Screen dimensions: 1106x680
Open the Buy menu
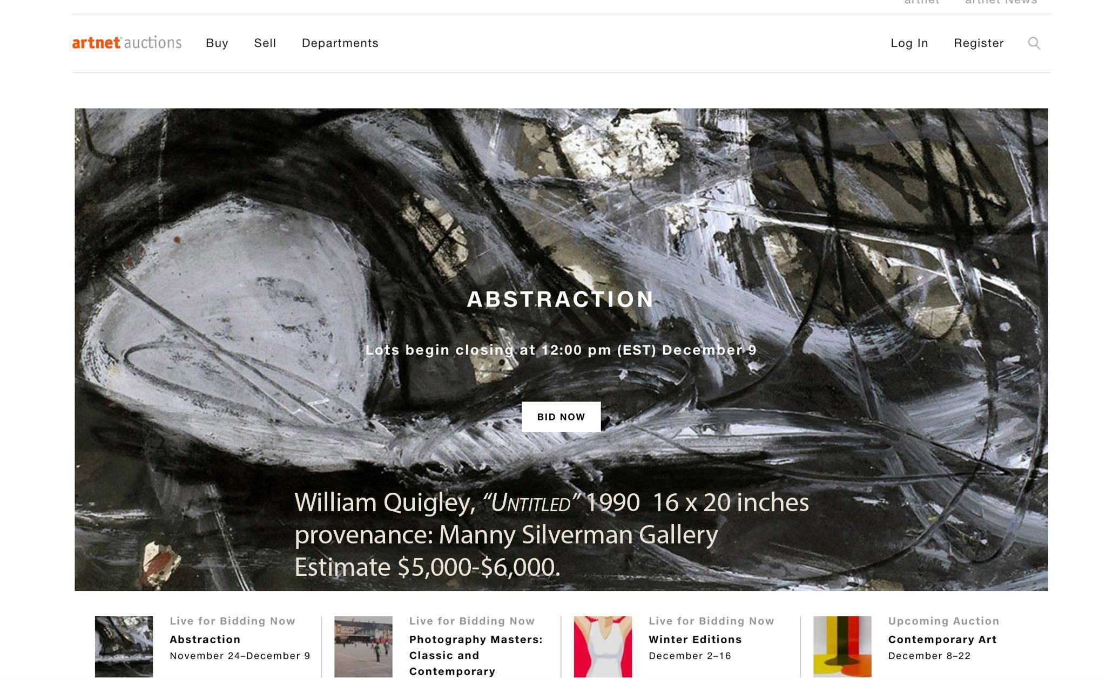(217, 43)
